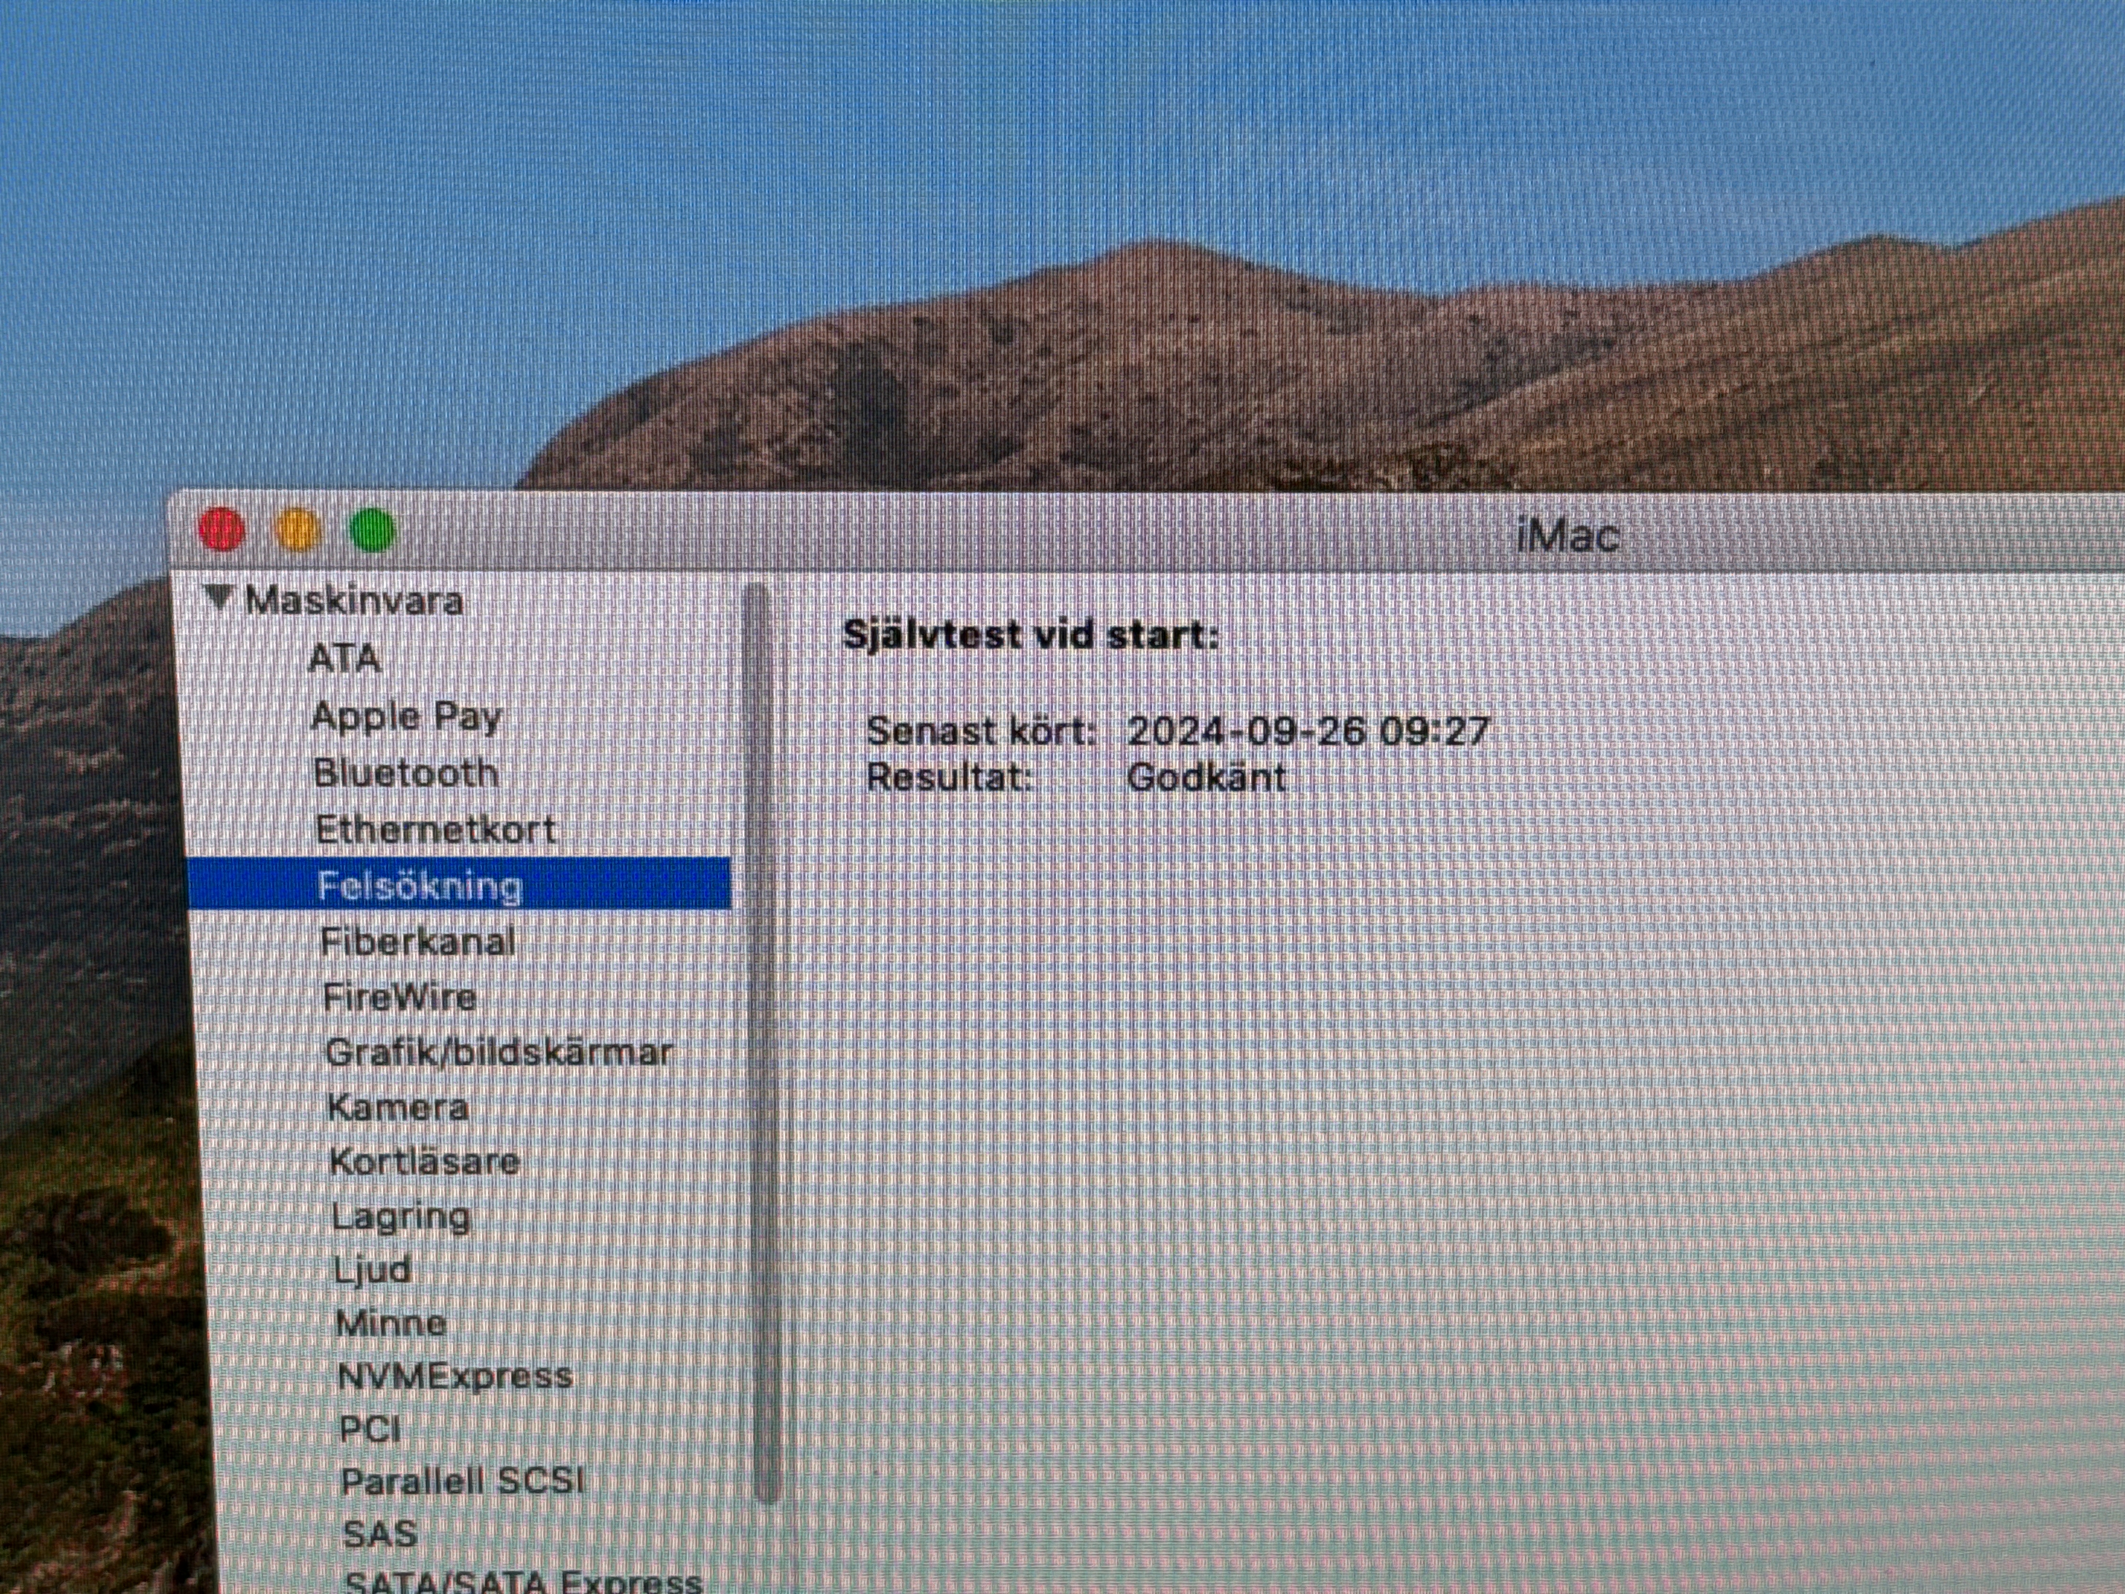Open NVMExpress in the sidebar
This screenshot has width=2125, height=1594.
coord(455,1377)
